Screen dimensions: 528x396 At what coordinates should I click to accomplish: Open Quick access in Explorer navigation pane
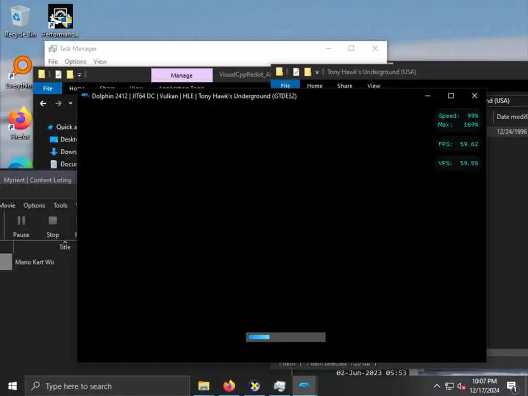coord(62,127)
